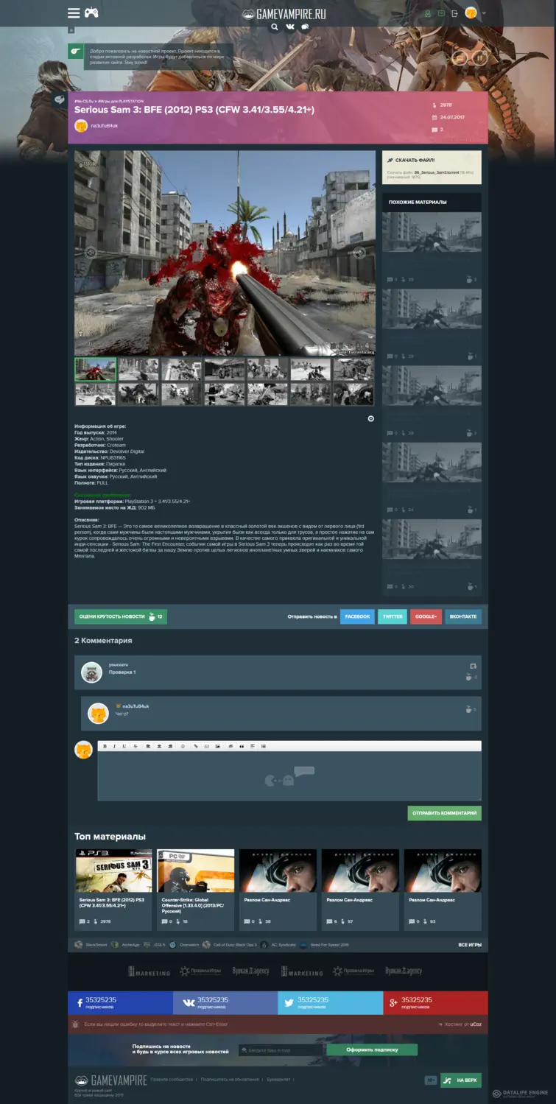Screen dimensions: 556x1104
Task: Show next screenshot with right gallery arrow
Action: (x=359, y=253)
